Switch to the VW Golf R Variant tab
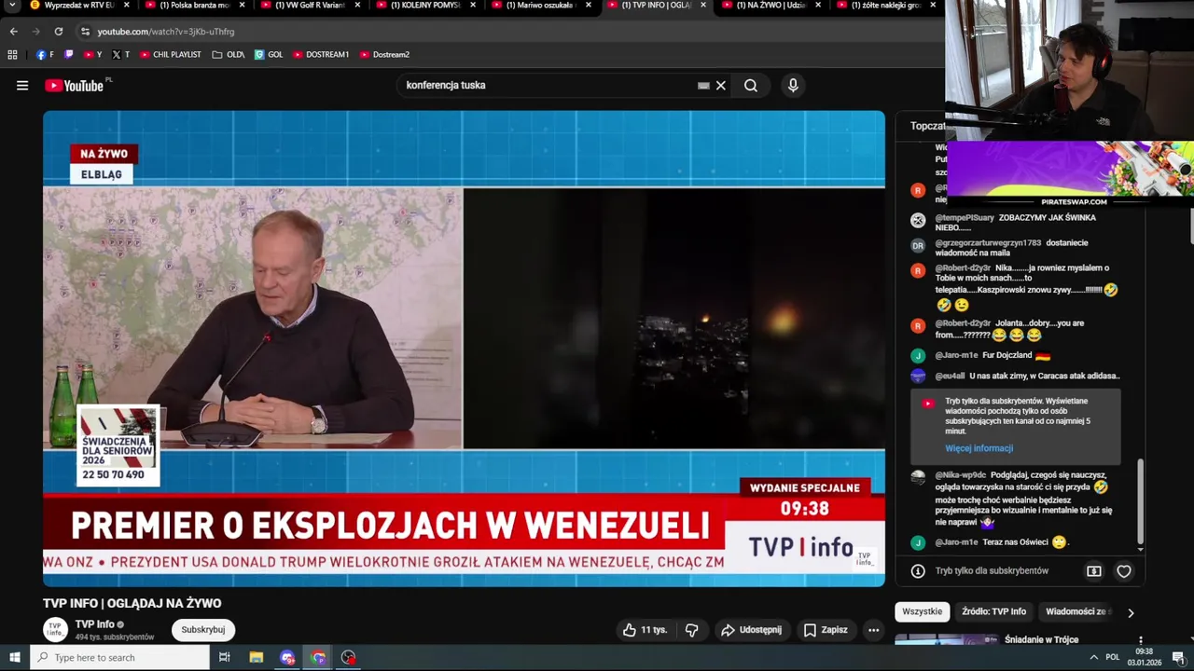The image size is (1194, 671). point(310,6)
